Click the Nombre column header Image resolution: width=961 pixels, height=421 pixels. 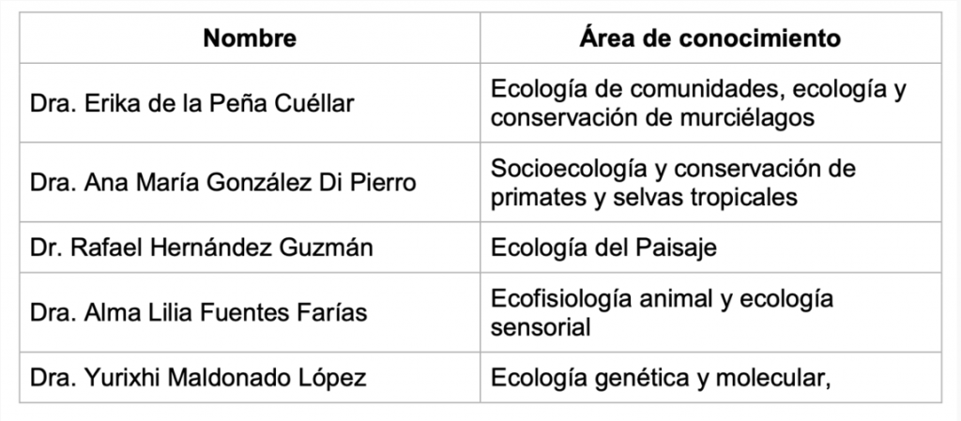[x=250, y=38]
